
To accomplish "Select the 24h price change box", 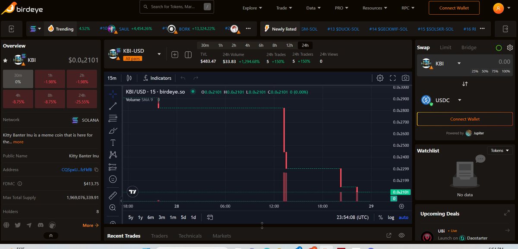I will (82, 99).
